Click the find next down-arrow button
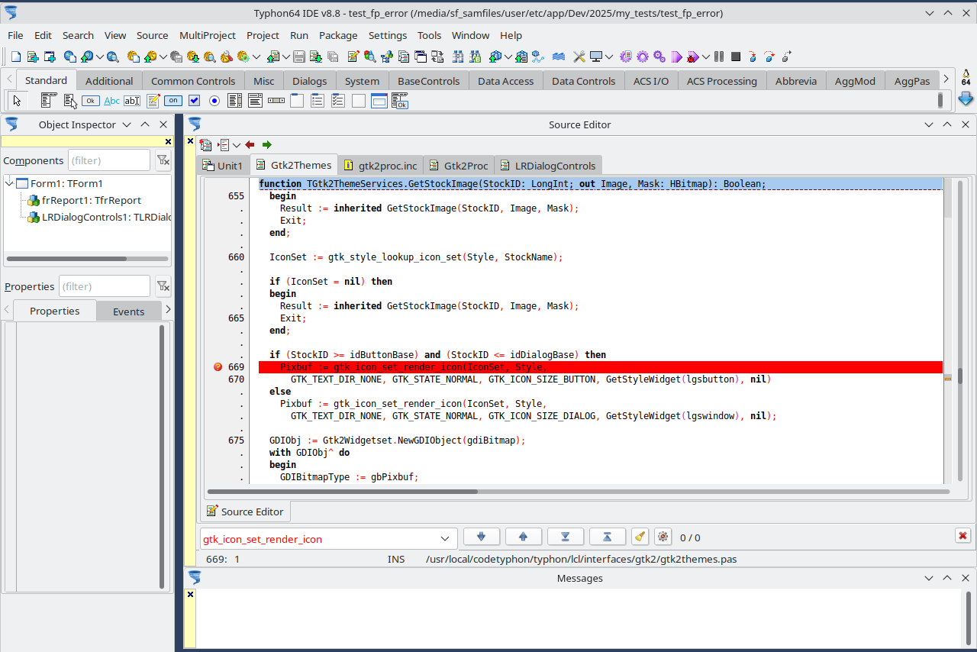The image size is (977, 652). (481, 537)
